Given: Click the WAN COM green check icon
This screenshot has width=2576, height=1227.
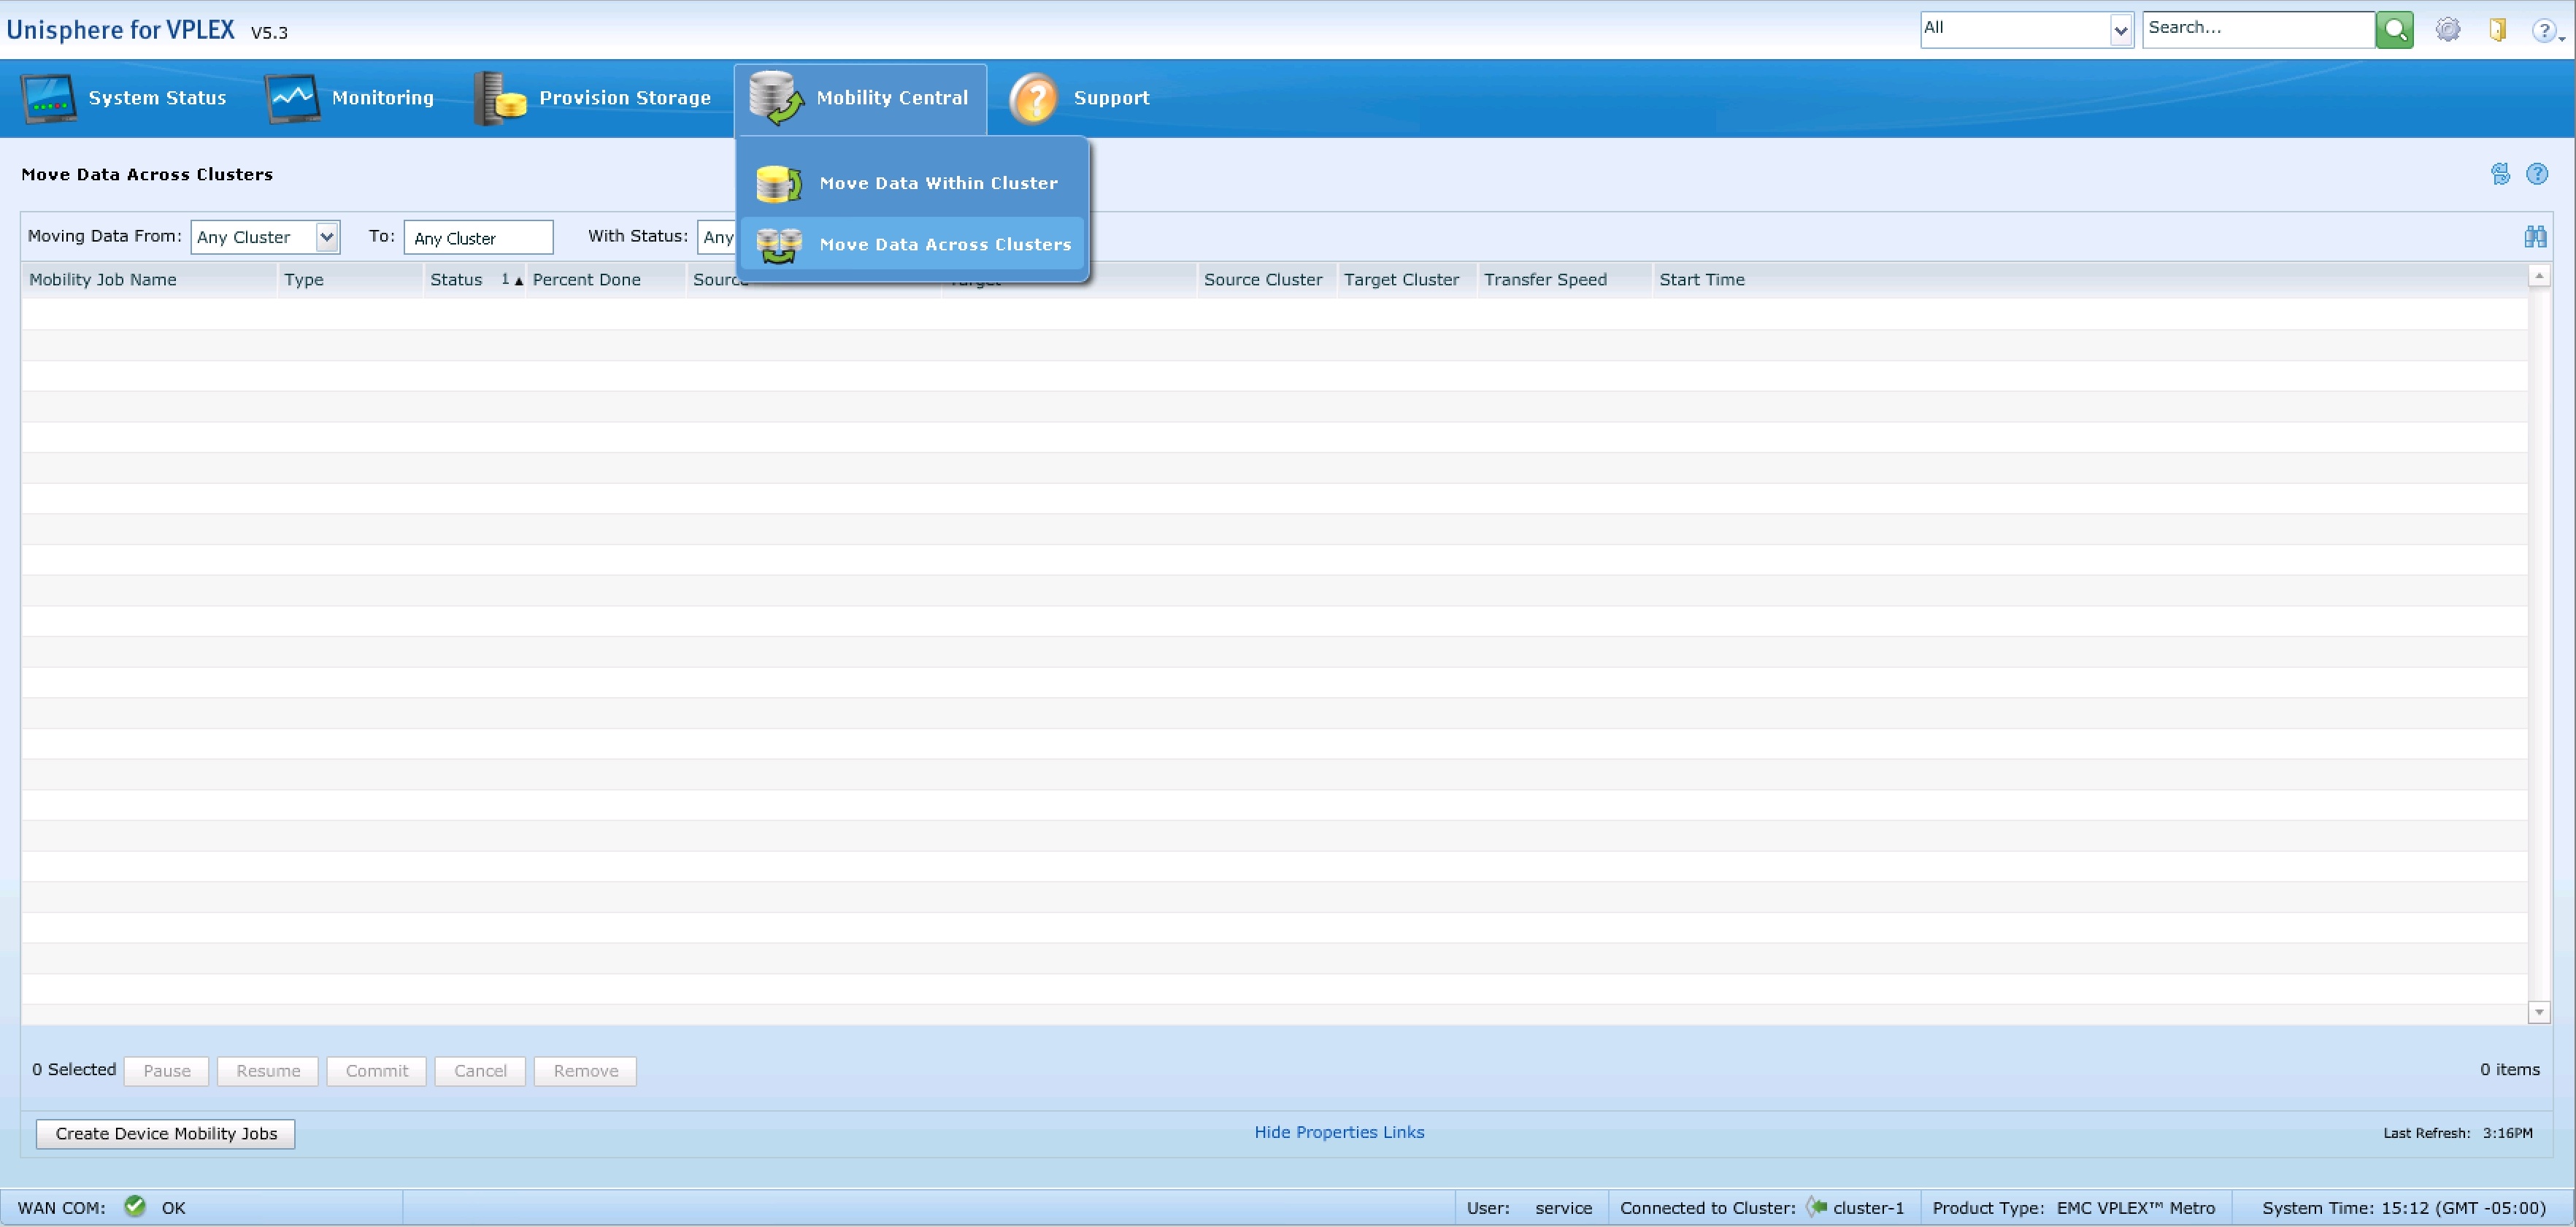Looking at the screenshot, I should click(135, 1206).
